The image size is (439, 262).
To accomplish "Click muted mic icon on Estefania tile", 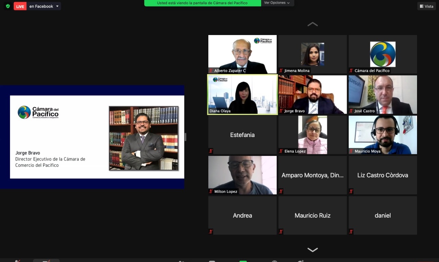I will pos(211,151).
